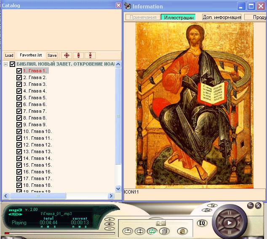Click the Favorites.lst file field

[x=31, y=55]
